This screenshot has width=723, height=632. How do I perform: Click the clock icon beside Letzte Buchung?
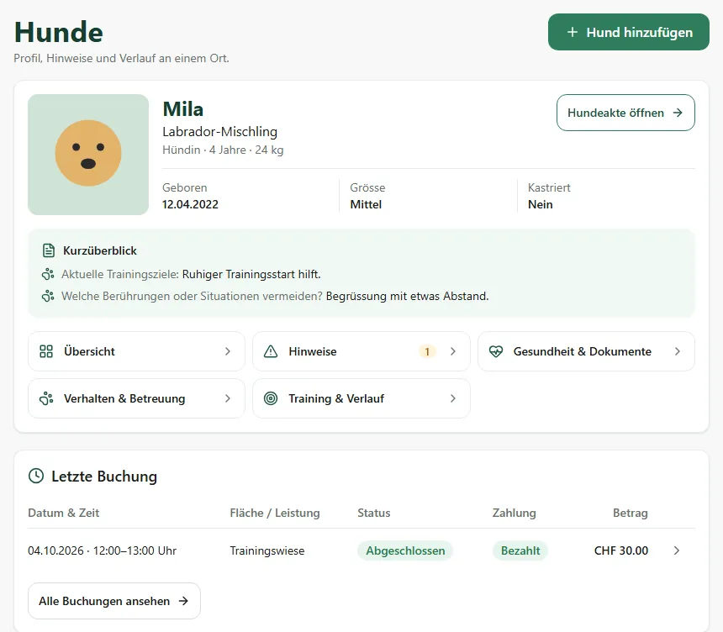[x=36, y=476]
